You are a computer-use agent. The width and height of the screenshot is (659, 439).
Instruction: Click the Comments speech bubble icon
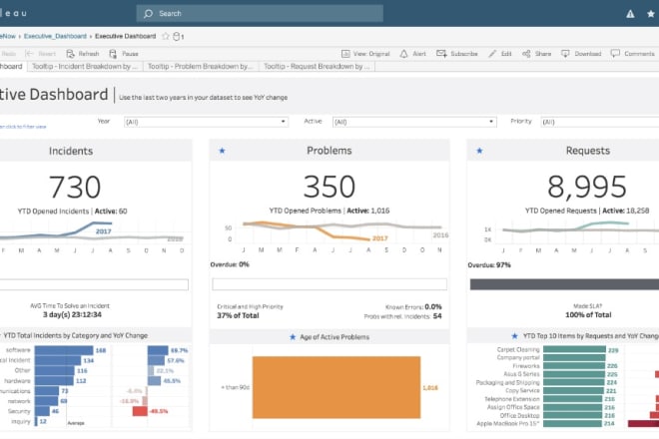pyautogui.click(x=615, y=53)
